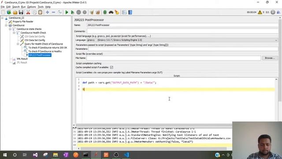Open File Explorer from taskbar

[x=56, y=155]
